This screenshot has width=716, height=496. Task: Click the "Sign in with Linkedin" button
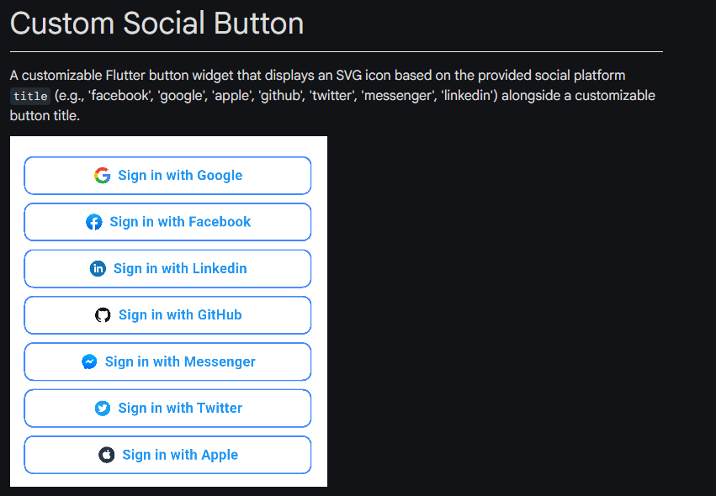pyautogui.click(x=167, y=268)
